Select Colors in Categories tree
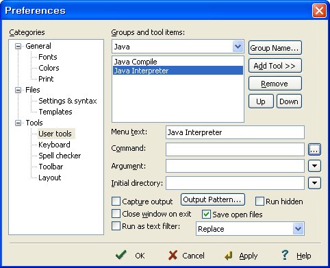This screenshot has height=268, width=330. coord(49,68)
